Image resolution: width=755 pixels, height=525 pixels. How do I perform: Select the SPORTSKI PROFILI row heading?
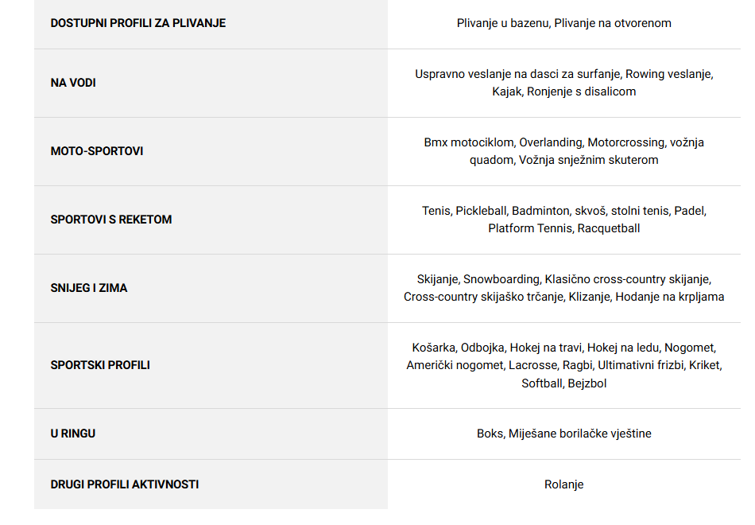click(x=100, y=365)
